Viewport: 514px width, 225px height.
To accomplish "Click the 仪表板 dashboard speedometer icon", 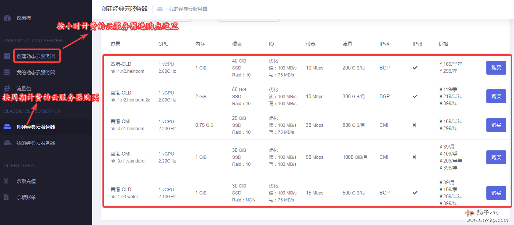I will (8, 18).
